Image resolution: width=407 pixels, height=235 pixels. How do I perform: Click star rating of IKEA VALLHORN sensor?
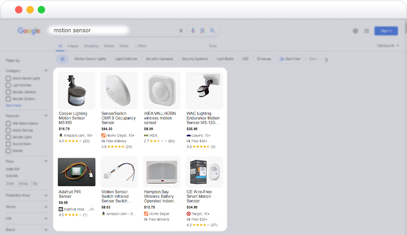click(x=158, y=141)
